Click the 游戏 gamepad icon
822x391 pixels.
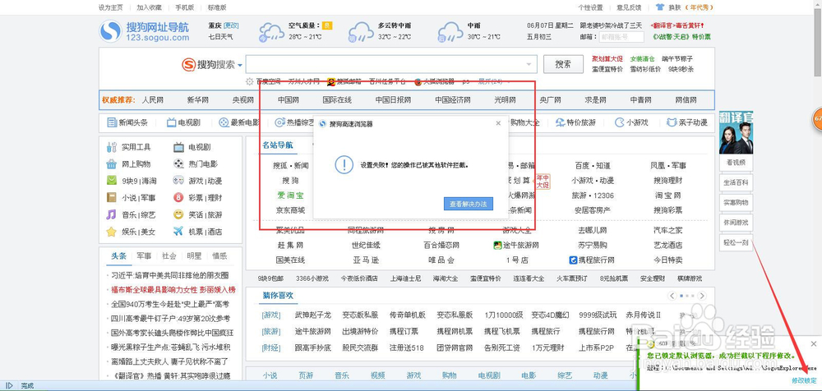(178, 181)
